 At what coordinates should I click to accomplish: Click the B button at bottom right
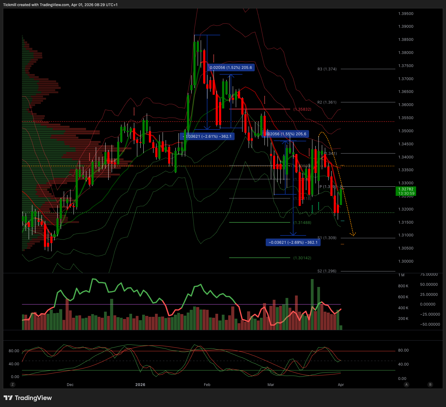coord(430,384)
